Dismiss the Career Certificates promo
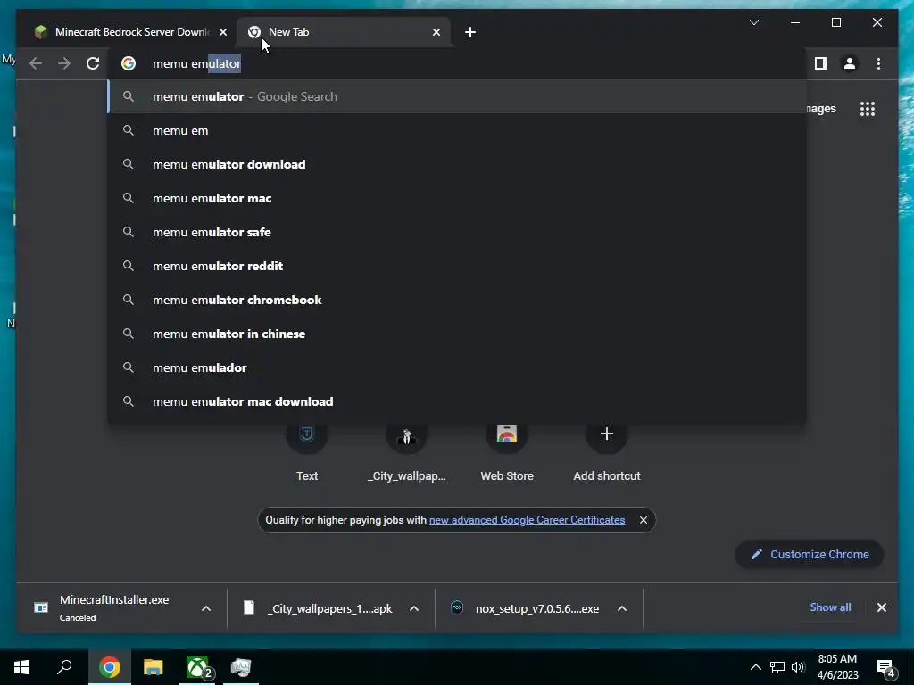 (643, 520)
